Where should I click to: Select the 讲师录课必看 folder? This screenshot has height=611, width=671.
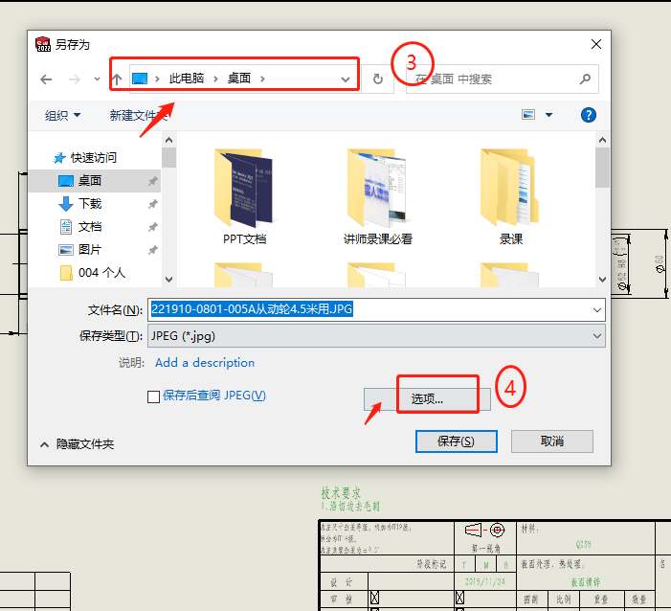(x=378, y=197)
